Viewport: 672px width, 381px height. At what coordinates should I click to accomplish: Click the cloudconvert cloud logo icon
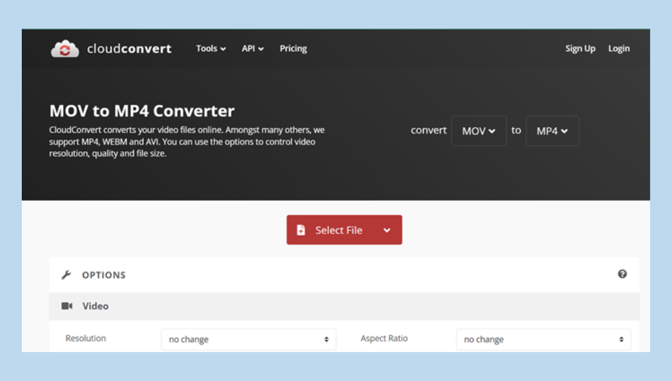click(65, 49)
